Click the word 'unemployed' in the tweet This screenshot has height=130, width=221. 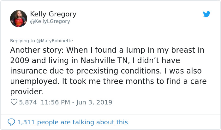click(34, 81)
